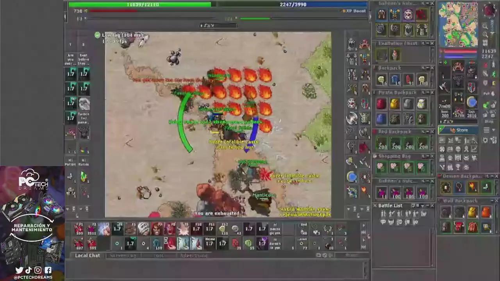This screenshot has width=500, height=281.
Task: Select the red backpack in Pirate Backpack
Action: [x=381, y=104]
